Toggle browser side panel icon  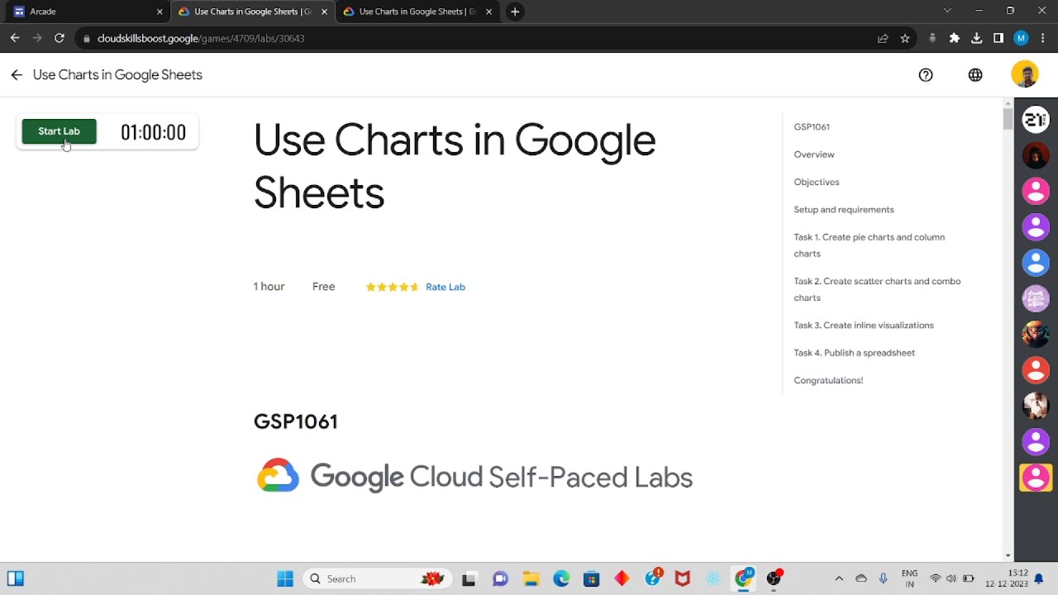coord(998,38)
